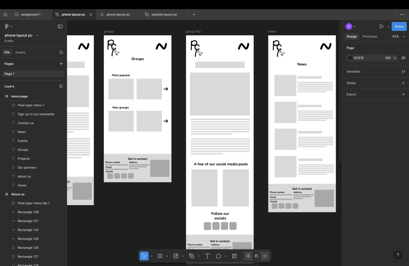Click the search icon in the left panel
Viewport: 409px width, 266px height.
[x=61, y=52]
